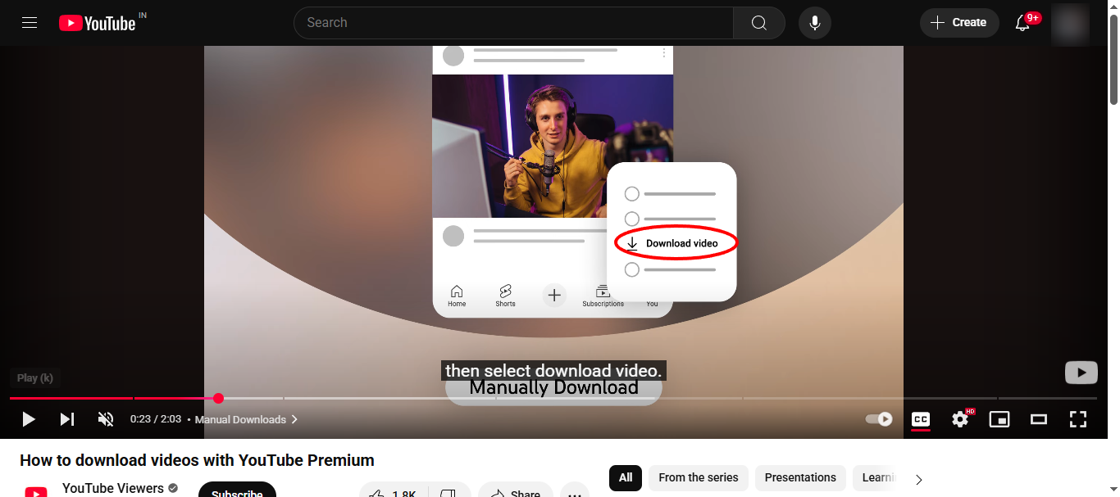Select the Presentations filter chip
Viewport: 1120px width, 497px height.
tap(800, 477)
